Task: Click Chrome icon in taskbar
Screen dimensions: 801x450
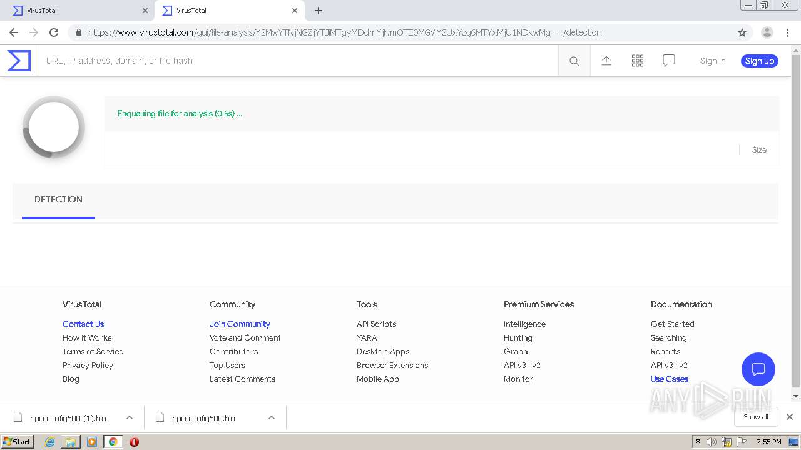Action: coord(113,442)
